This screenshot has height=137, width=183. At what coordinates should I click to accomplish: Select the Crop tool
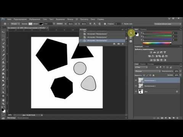3,47
